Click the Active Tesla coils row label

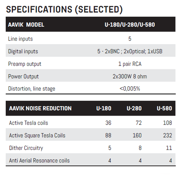(29, 123)
